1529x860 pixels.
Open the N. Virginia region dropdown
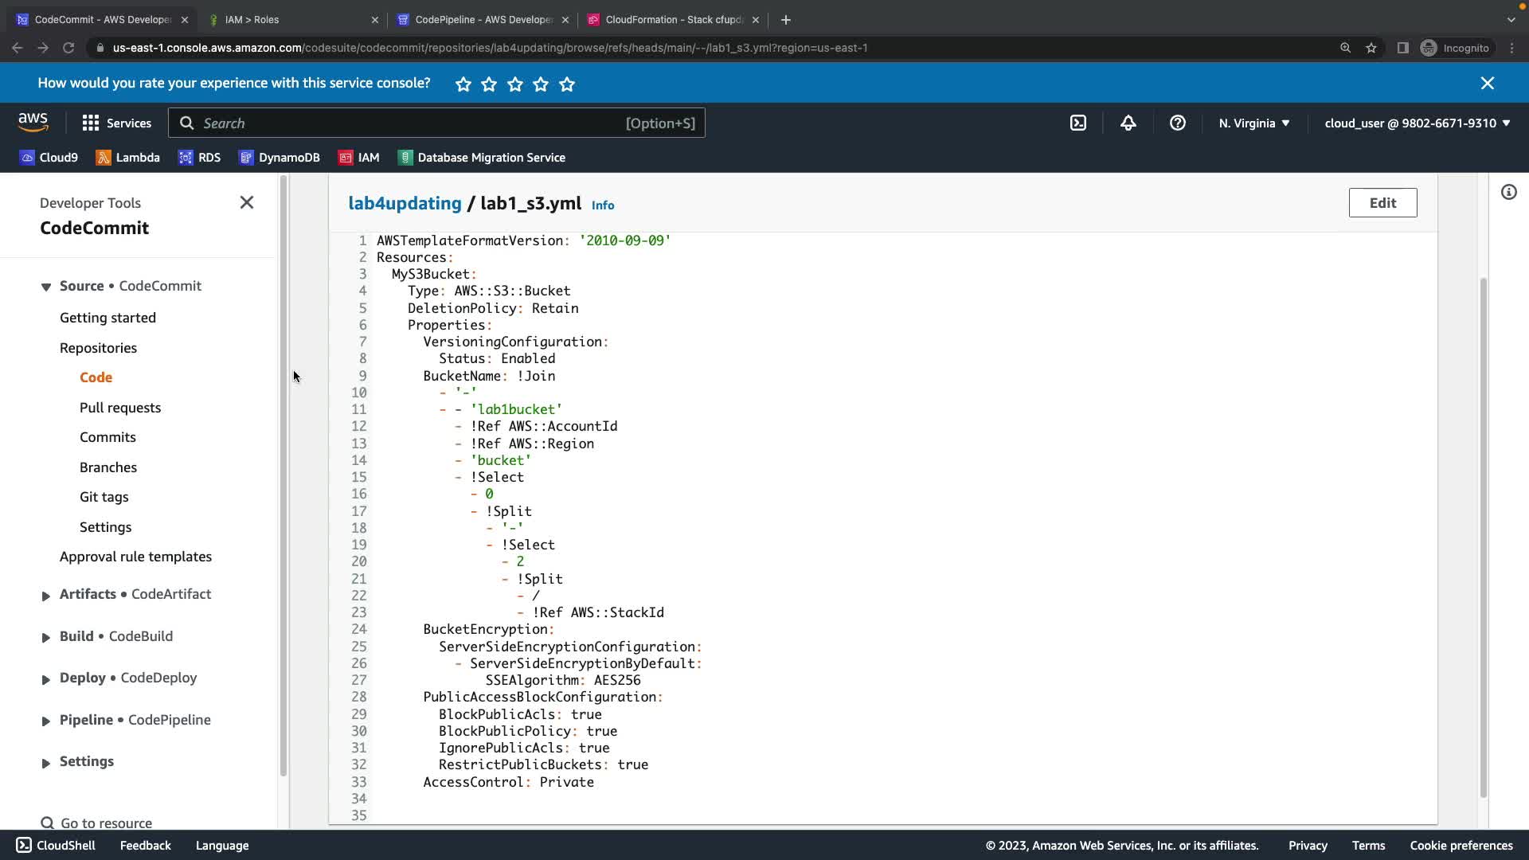(x=1253, y=123)
